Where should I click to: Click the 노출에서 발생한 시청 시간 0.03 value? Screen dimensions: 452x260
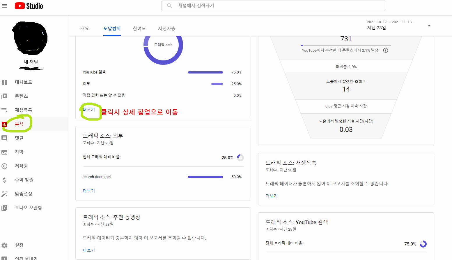point(346,130)
